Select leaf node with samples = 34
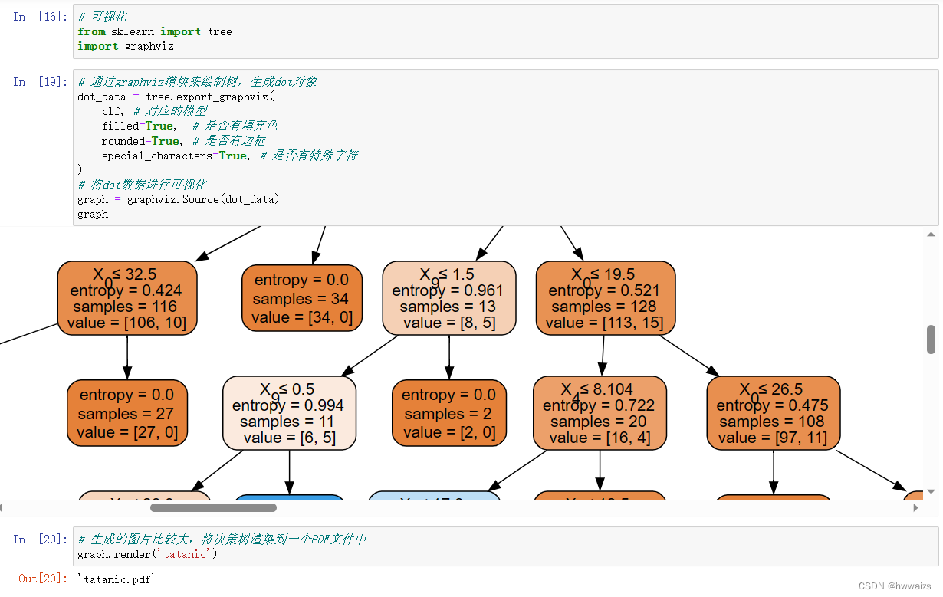The image size is (943, 597). point(301,298)
